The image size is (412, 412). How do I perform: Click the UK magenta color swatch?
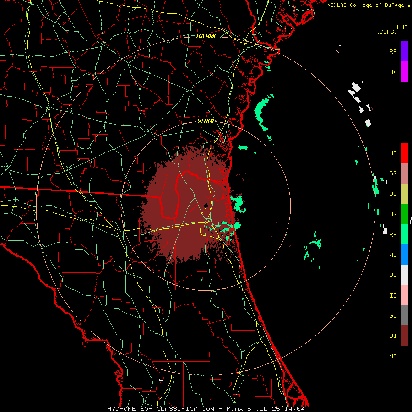[404, 72]
